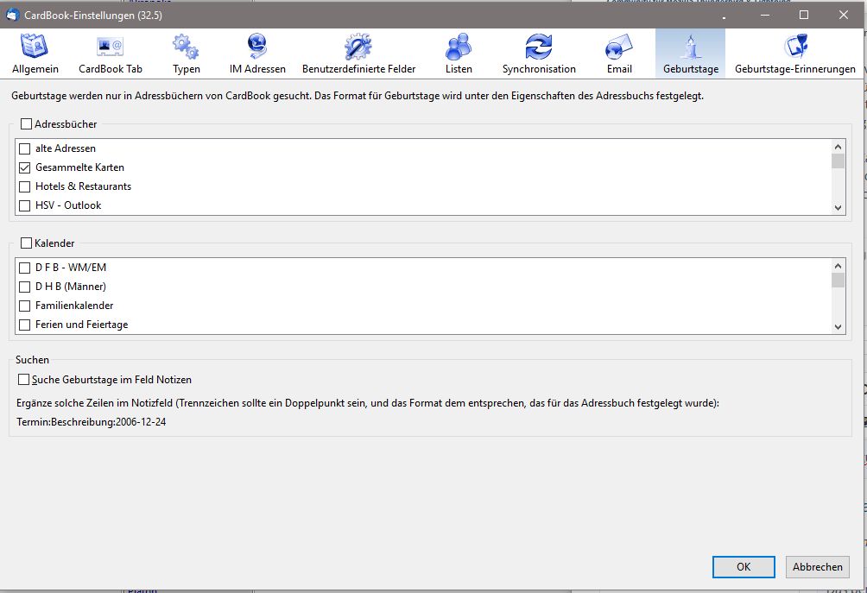
Task: Open the Benutzerdefinierte Felder tools icon
Action: 358,46
